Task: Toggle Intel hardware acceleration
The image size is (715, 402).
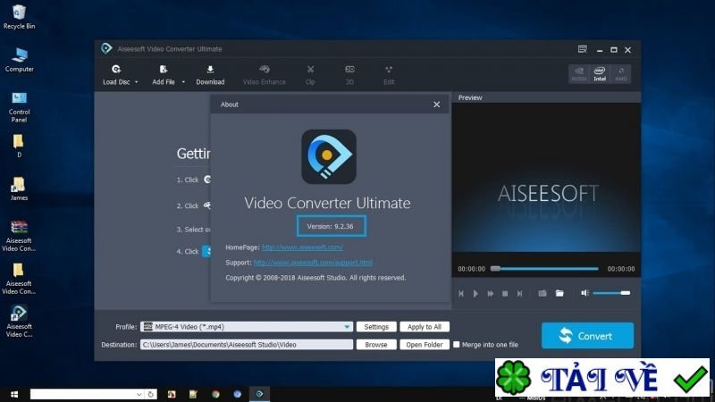Action: pyautogui.click(x=600, y=73)
